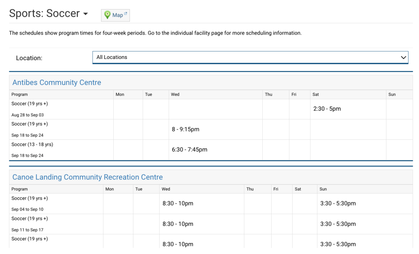Click 3:30 - 5:30pm in Sep 04 row
419x254 pixels.
pyautogui.click(x=338, y=203)
